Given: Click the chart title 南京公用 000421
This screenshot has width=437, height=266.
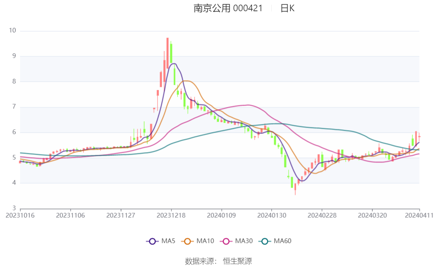Looking at the screenshot, I should [228, 8].
